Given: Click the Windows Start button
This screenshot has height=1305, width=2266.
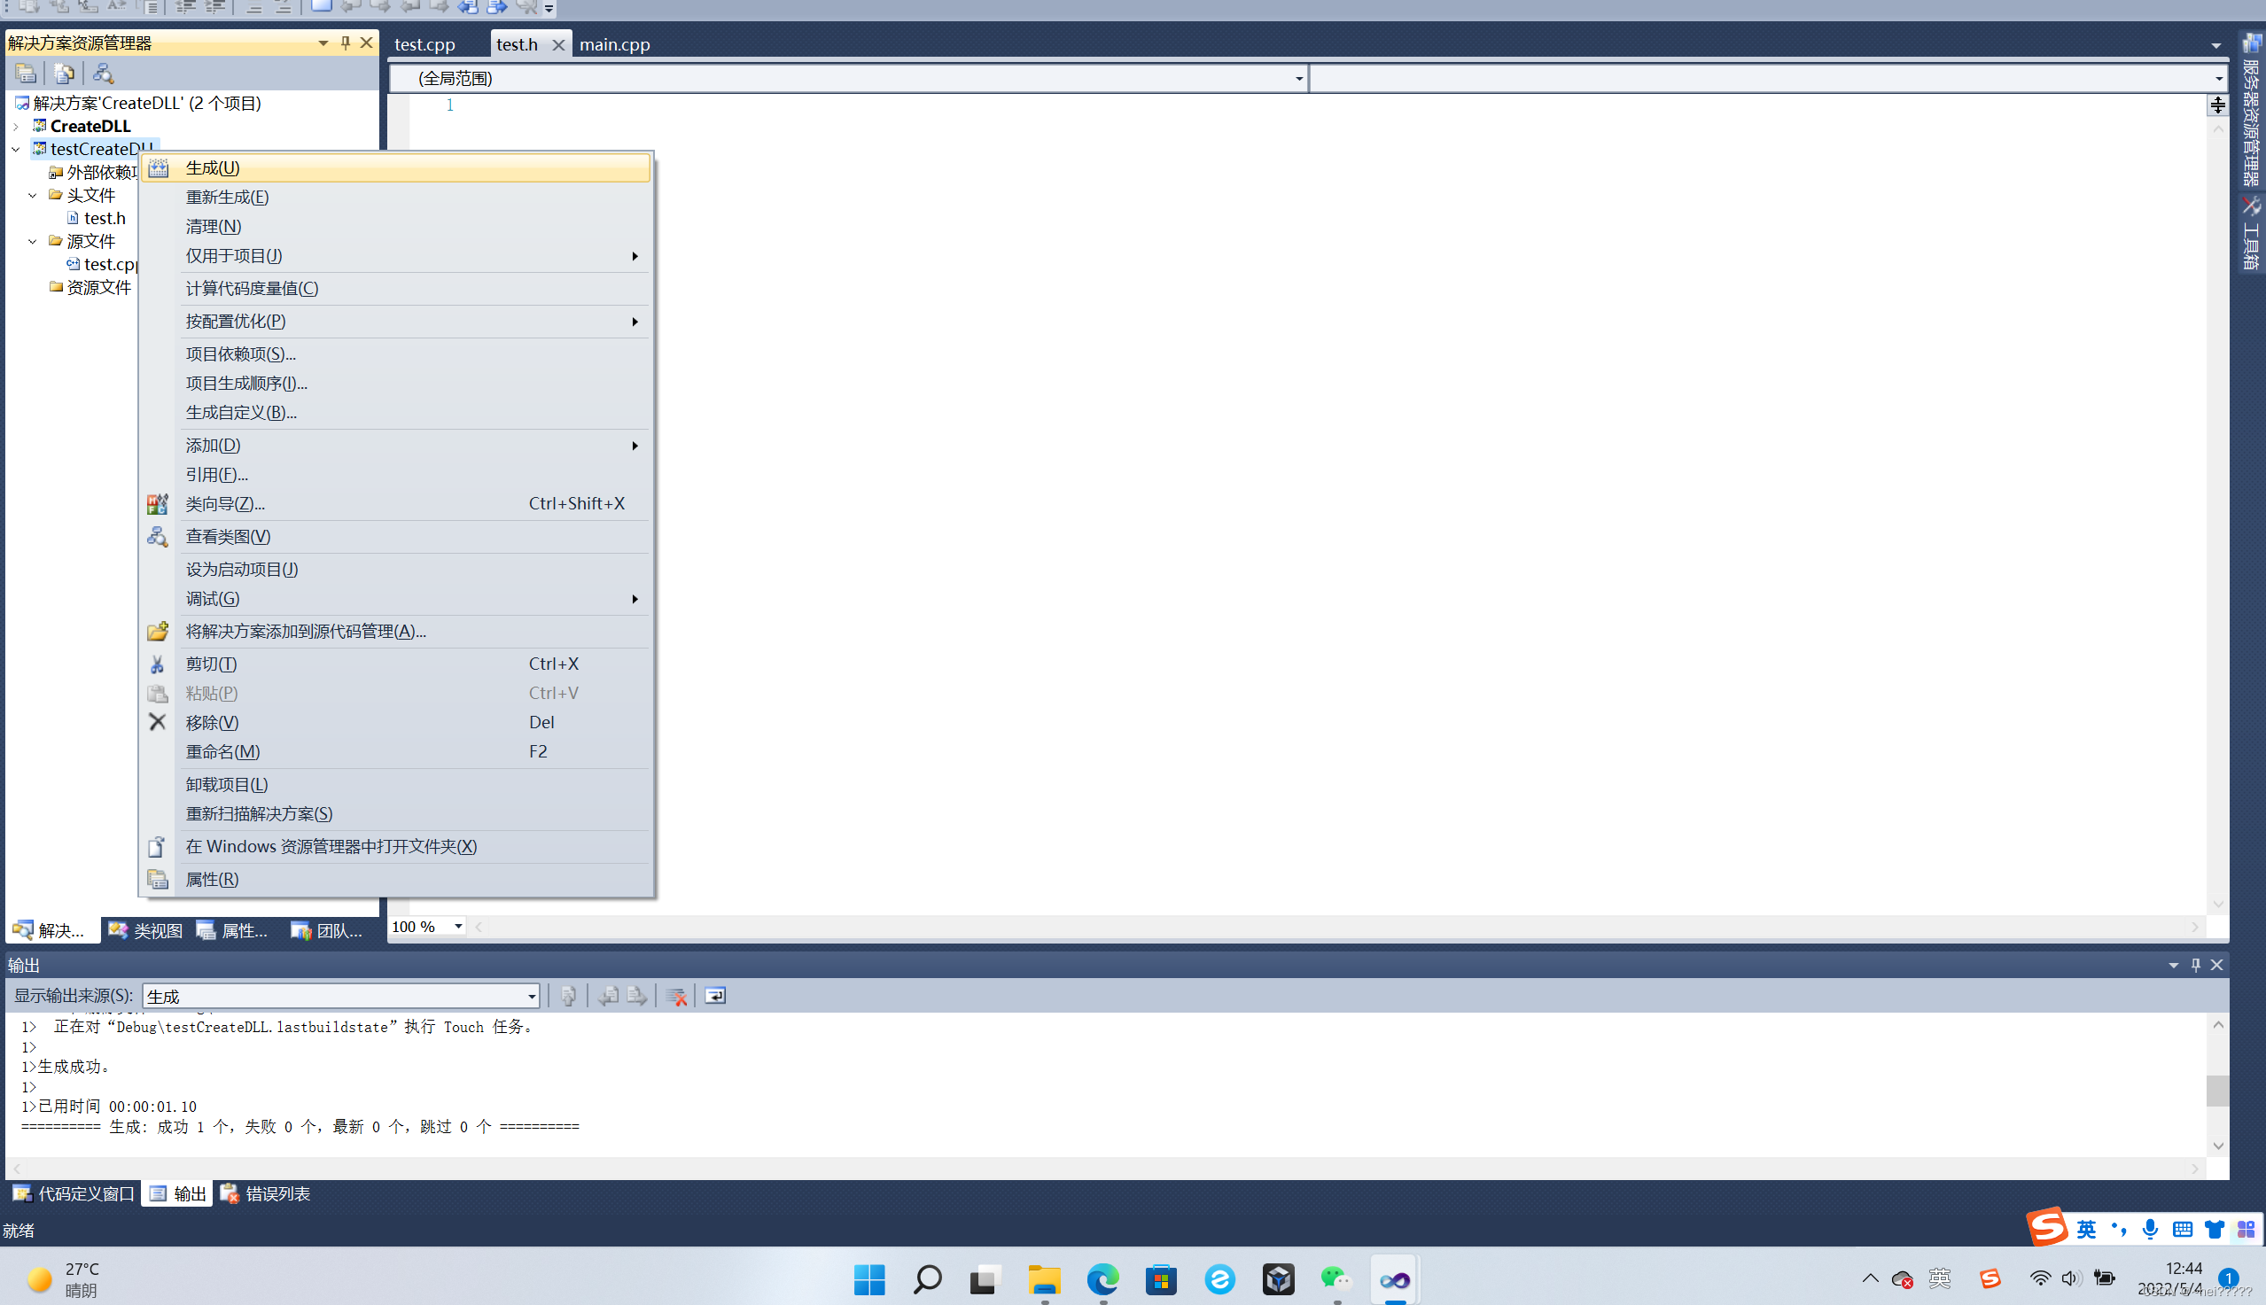Looking at the screenshot, I should point(869,1279).
